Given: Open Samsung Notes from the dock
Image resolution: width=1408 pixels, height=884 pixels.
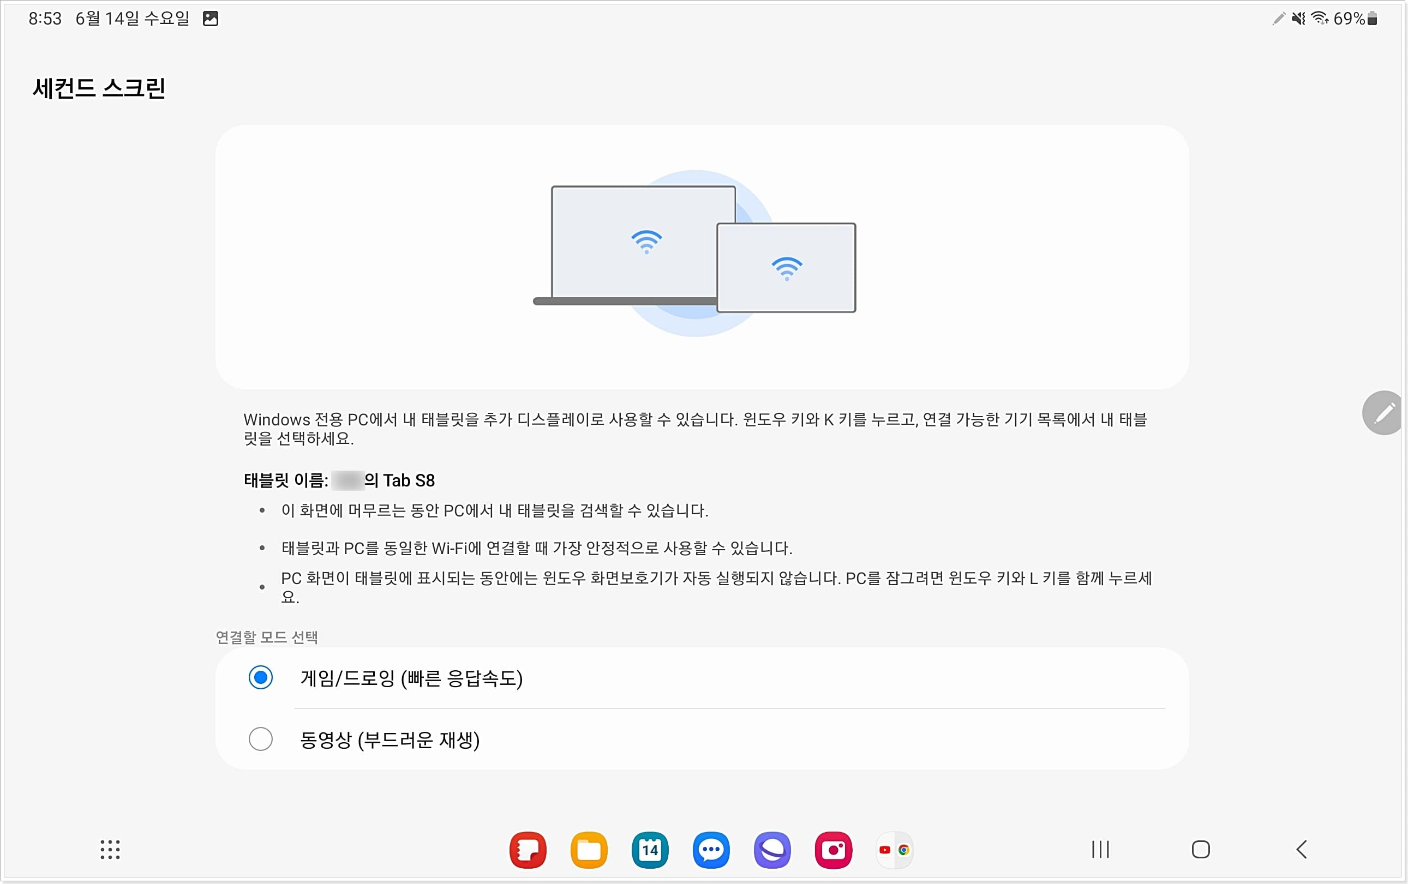Looking at the screenshot, I should pyautogui.click(x=528, y=850).
